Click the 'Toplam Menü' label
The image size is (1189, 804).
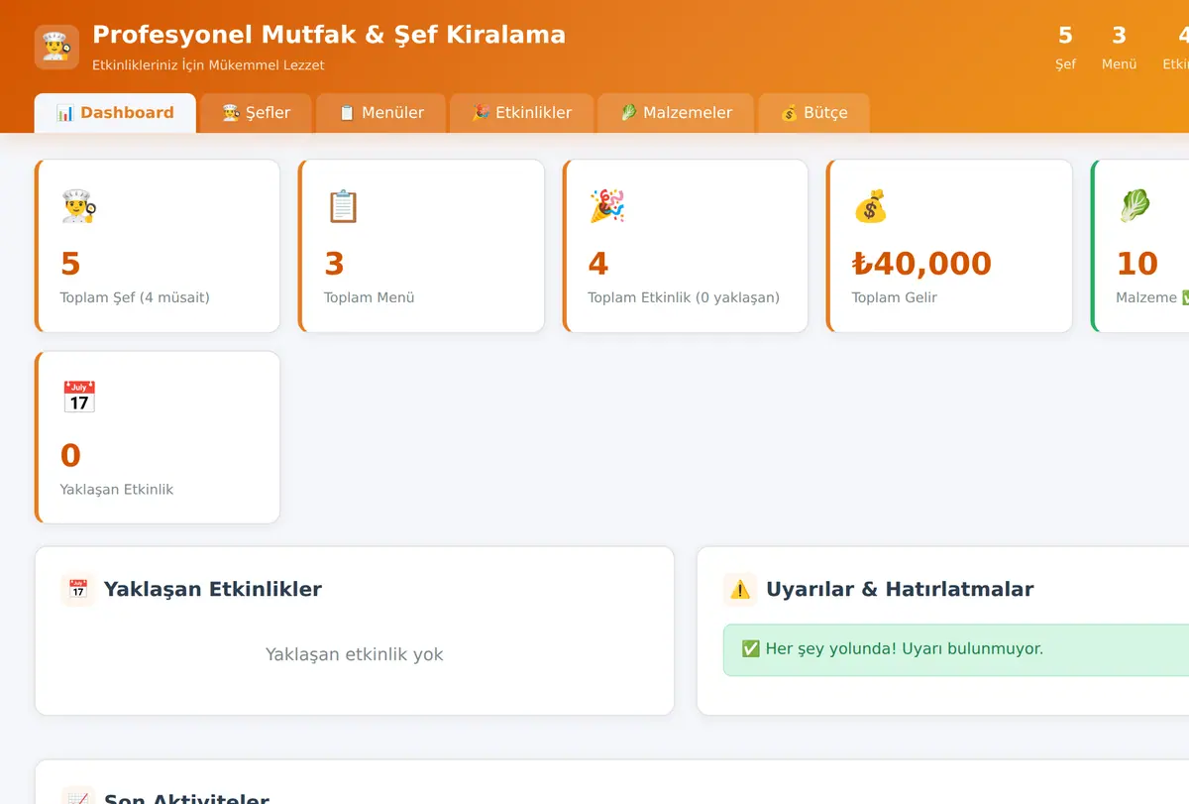click(370, 297)
